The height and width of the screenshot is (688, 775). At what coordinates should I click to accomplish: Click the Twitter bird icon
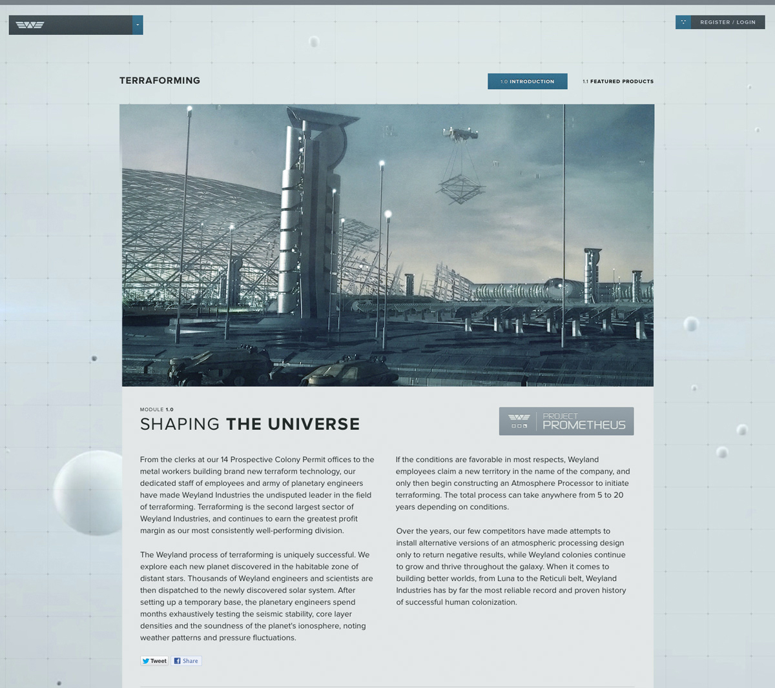146,661
